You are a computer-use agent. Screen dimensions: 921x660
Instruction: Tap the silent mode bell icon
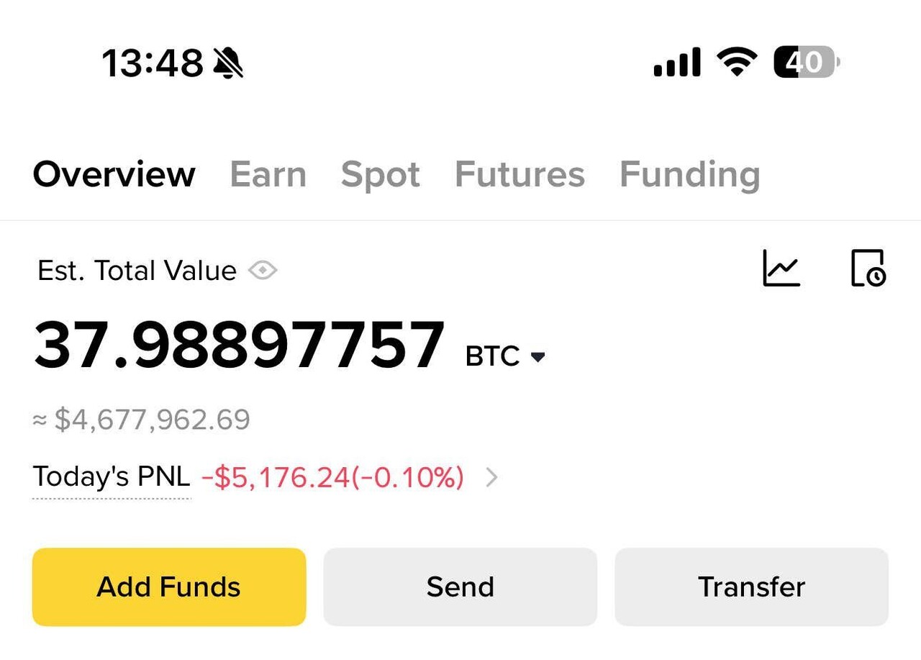229,63
